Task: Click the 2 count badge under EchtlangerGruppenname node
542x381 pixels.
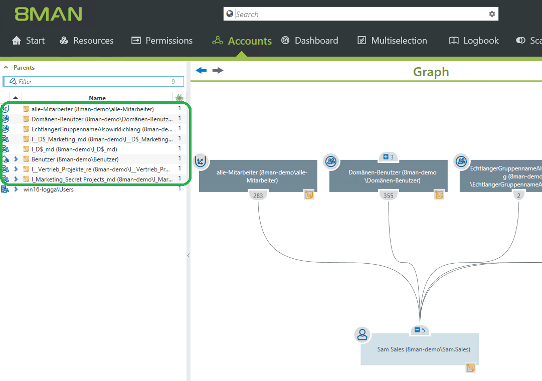Action: click(x=518, y=196)
